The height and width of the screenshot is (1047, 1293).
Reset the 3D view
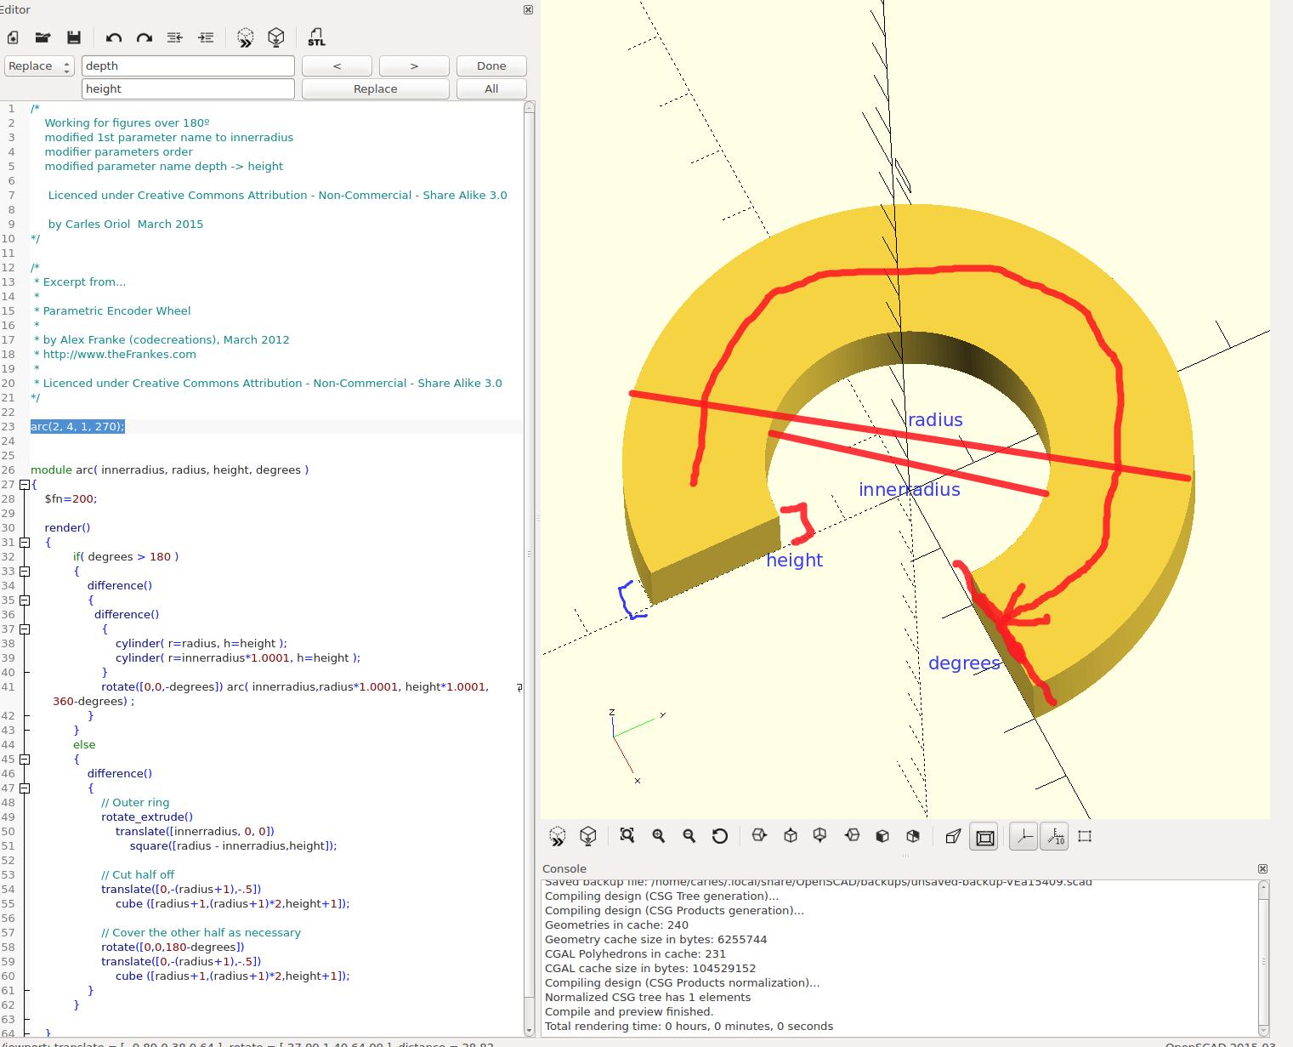coord(720,836)
